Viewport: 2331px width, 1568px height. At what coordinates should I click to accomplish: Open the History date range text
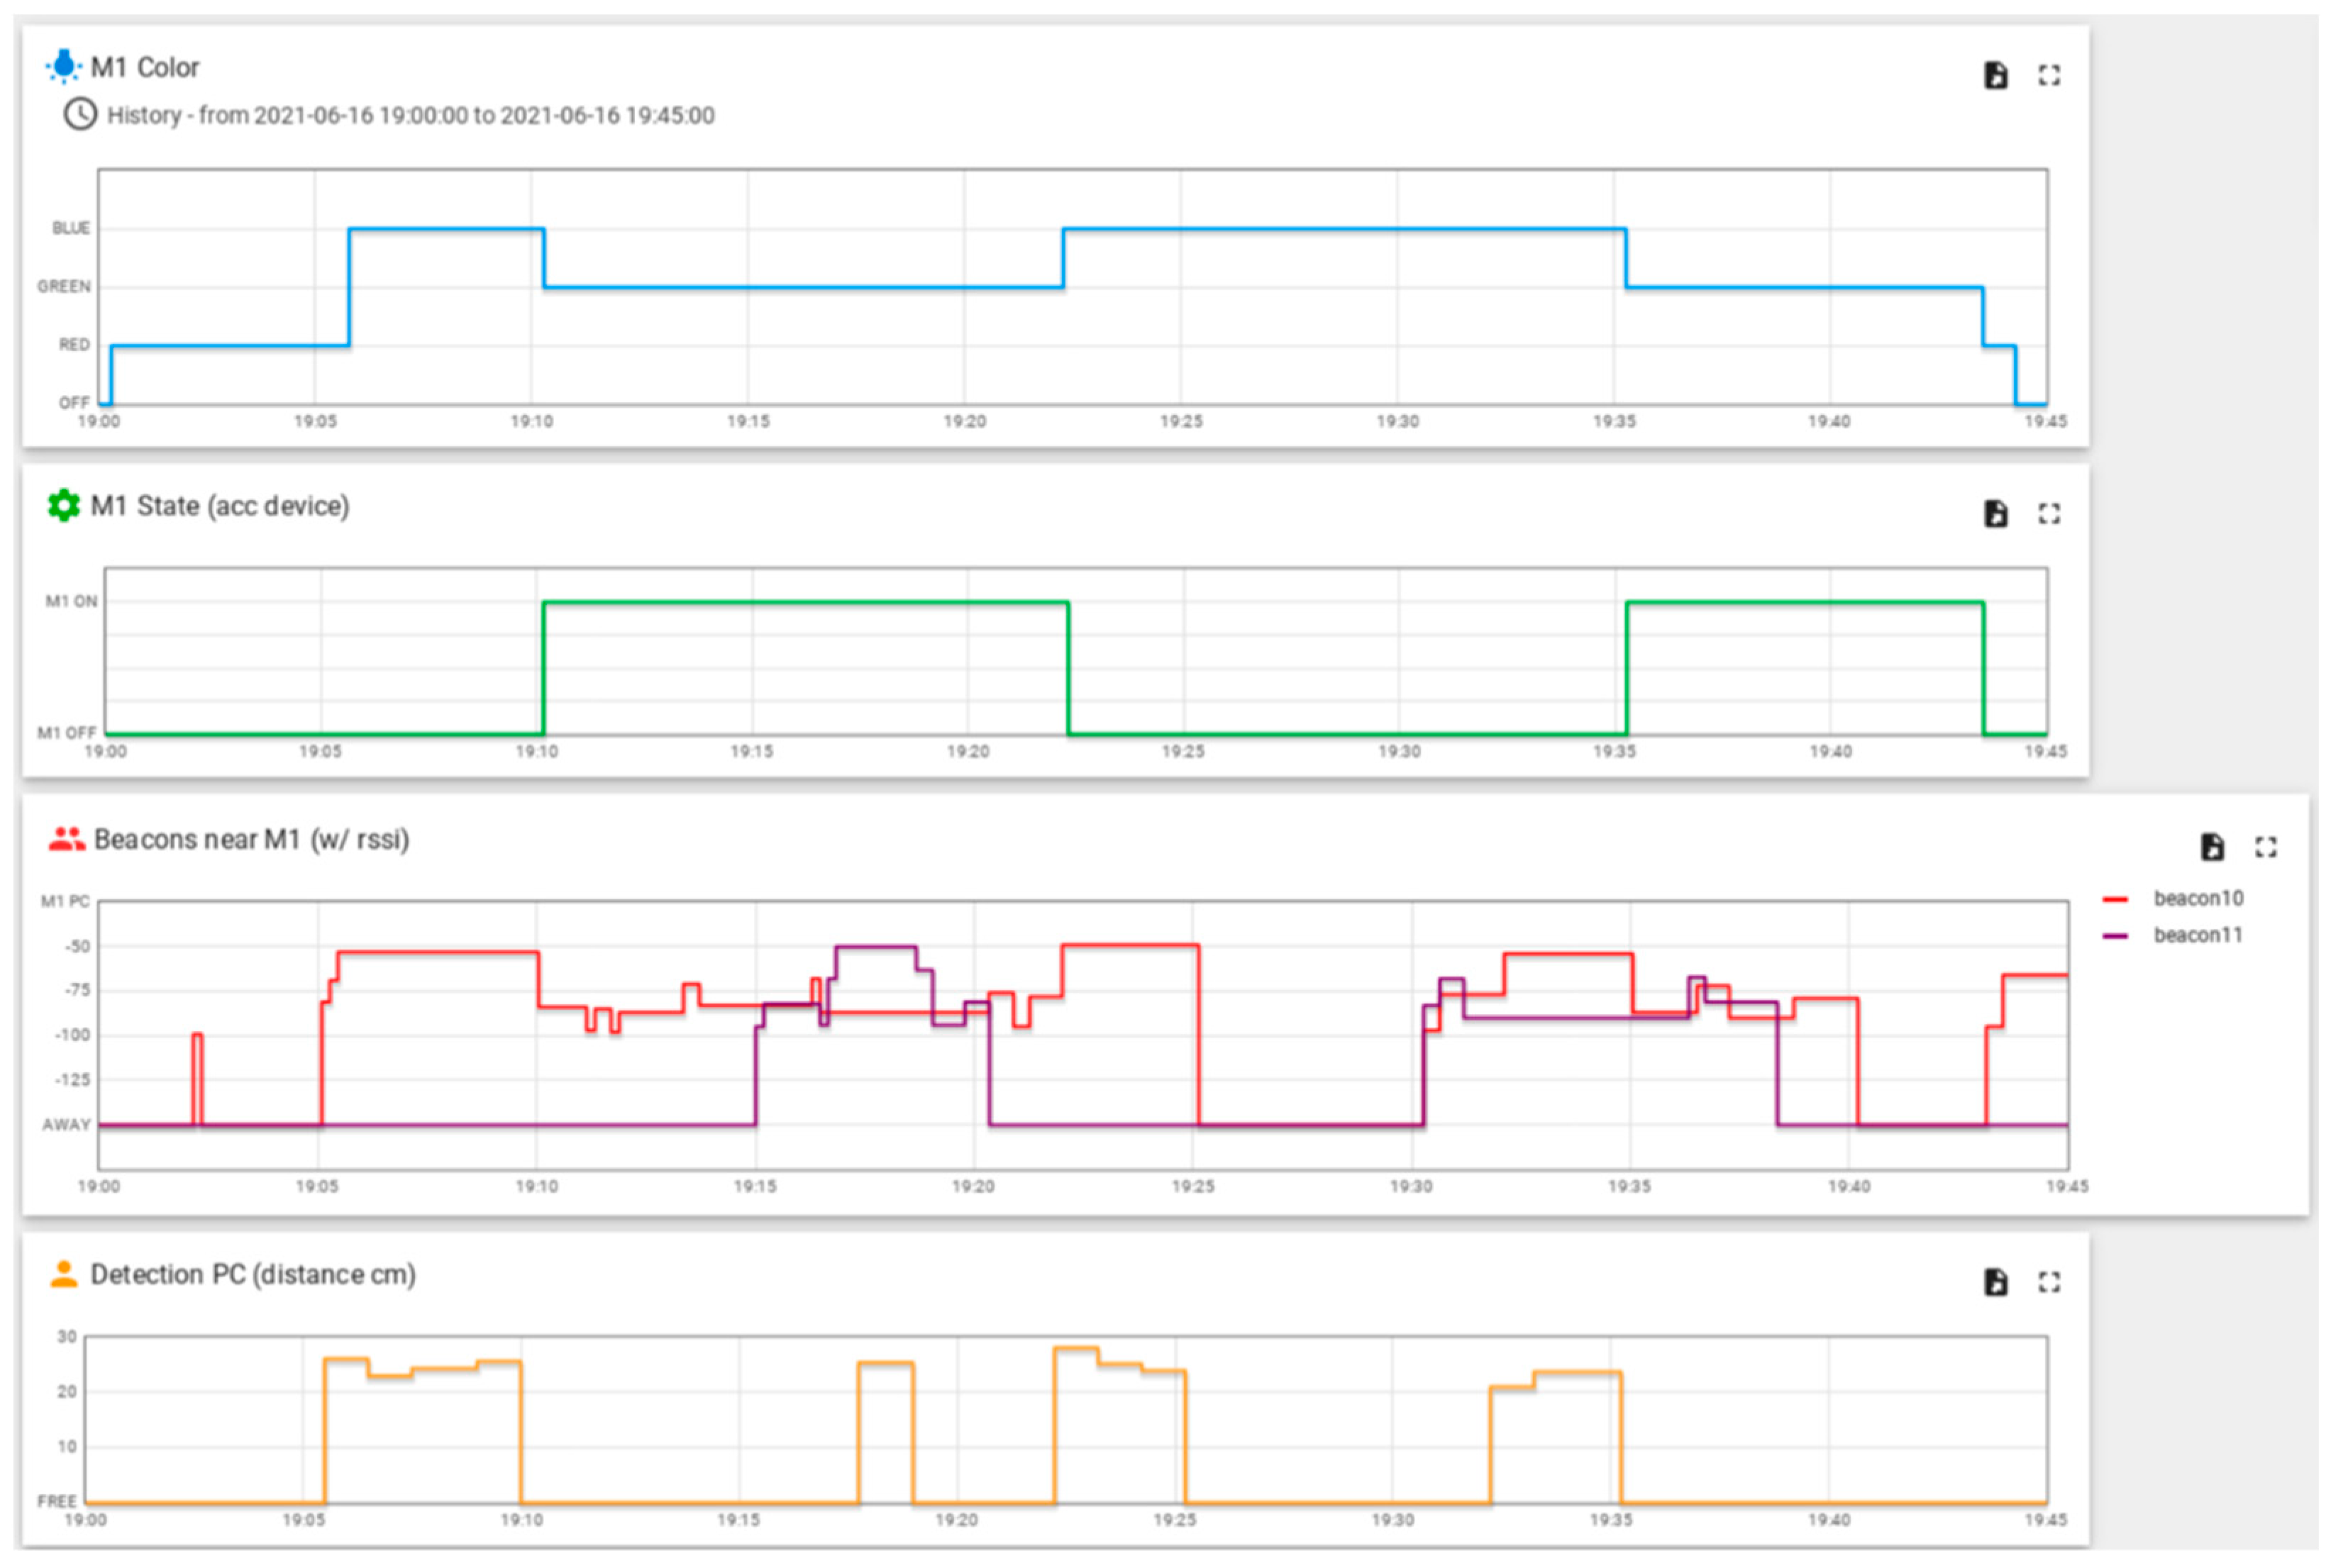[x=410, y=115]
